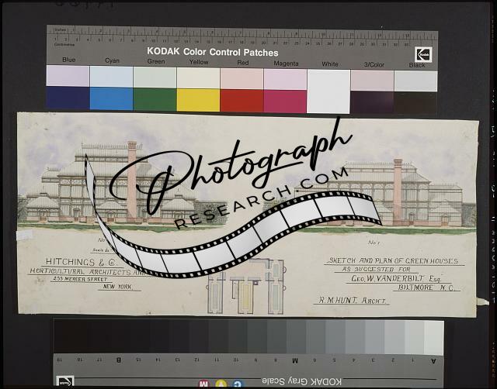The width and height of the screenshot is (497, 389).
Task: Click the "233 MERCER STREET" address line
Action: pyautogui.click(x=80, y=279)
